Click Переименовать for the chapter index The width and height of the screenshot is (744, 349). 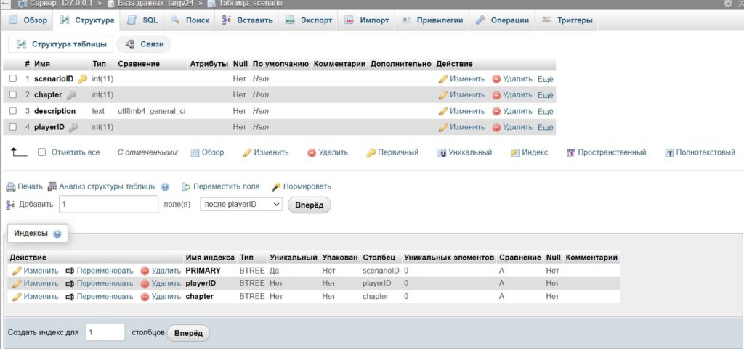click(100, 297)
